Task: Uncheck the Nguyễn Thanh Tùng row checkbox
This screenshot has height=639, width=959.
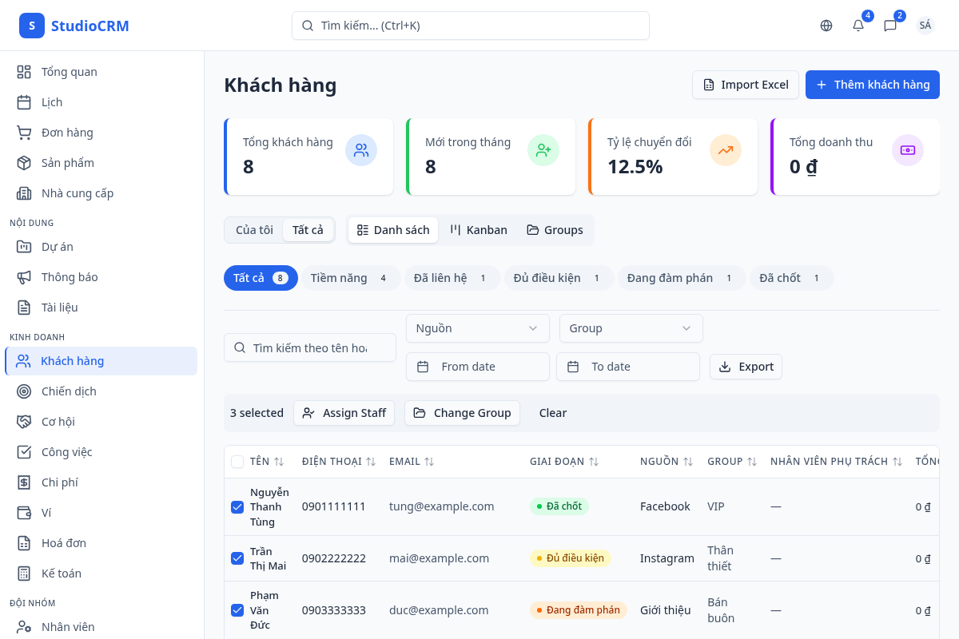Action: tap(237, 507)
